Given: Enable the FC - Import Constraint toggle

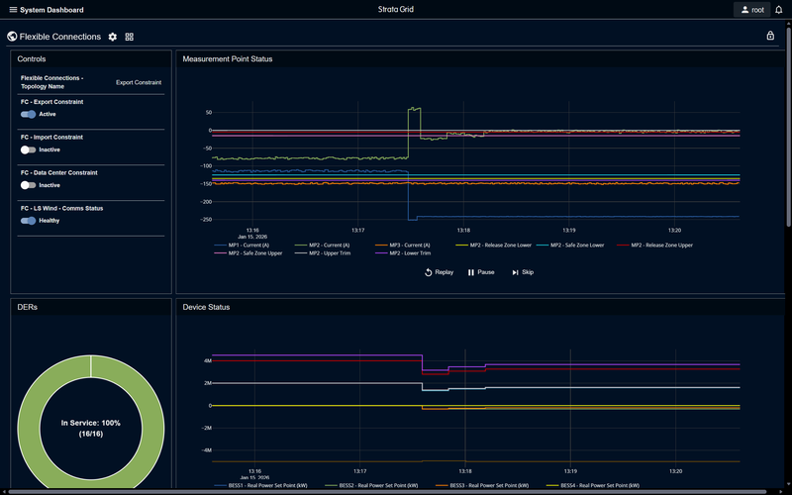Looking at the screenshot, I should click(29, 149).
